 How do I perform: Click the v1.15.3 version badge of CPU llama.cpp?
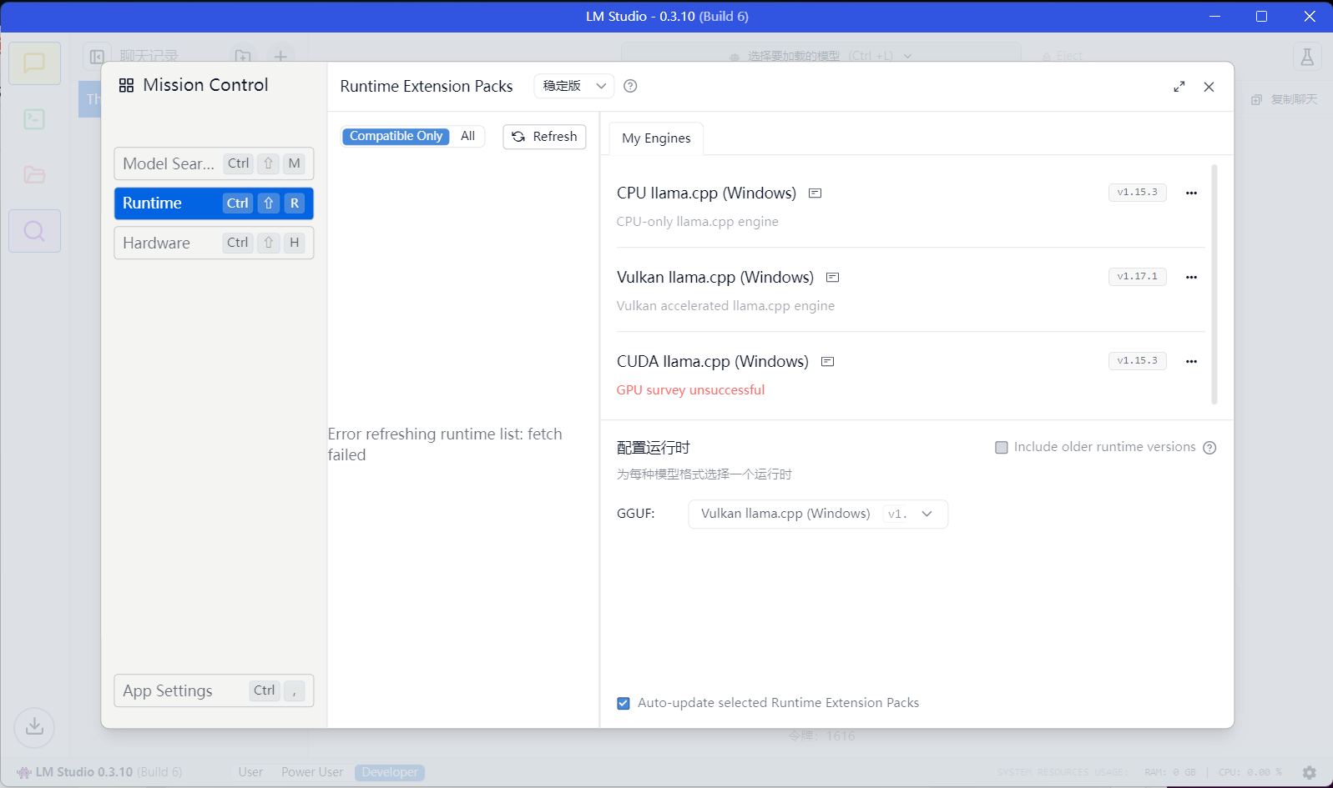point(1137,193)
